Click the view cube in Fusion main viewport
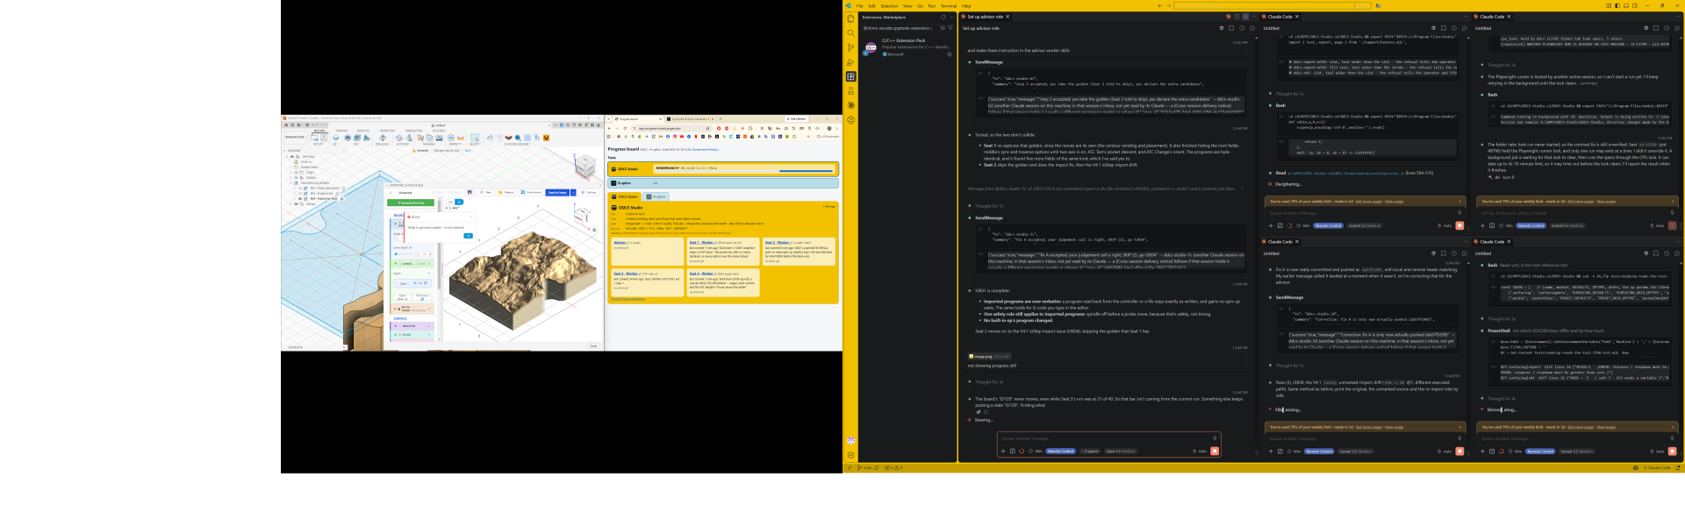1685x527 pixels. click(x=586, y=167)
